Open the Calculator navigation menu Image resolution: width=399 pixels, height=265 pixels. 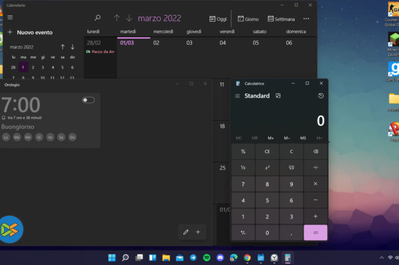(x=238, y=96)
